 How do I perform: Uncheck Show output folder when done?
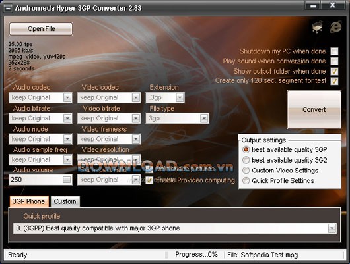point(334,71)
